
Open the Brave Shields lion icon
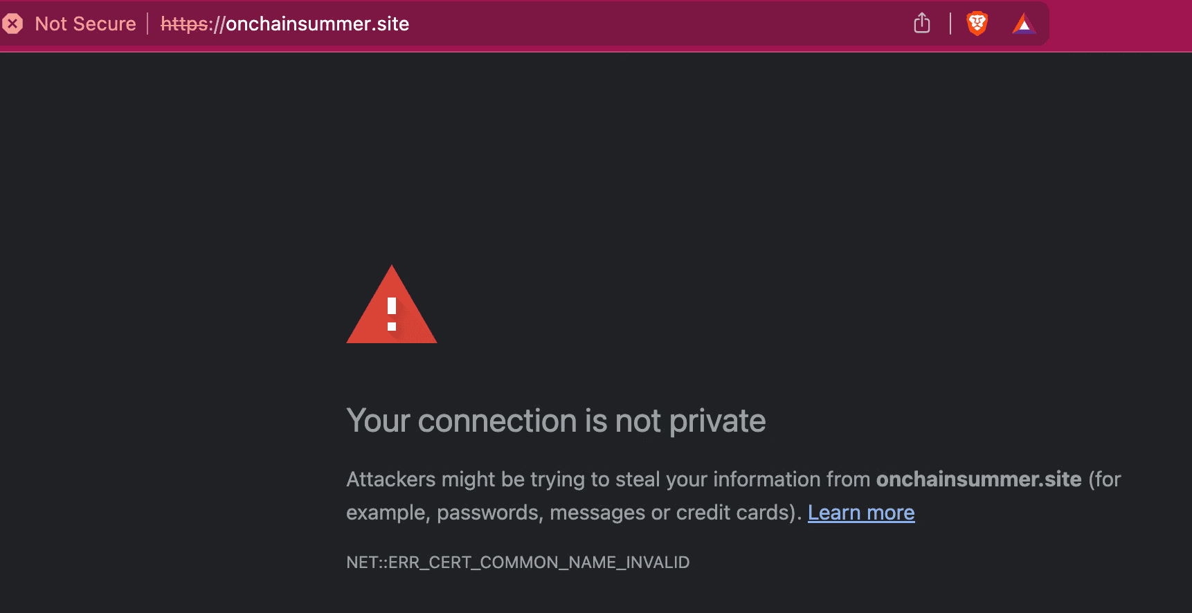click(977, 24)
